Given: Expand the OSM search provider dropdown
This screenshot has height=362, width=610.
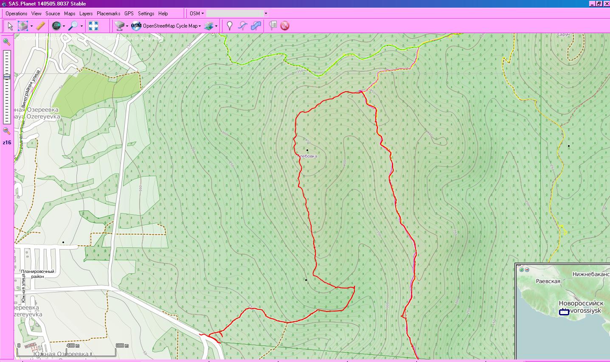Looking at the screenshot, I should 202,14.
